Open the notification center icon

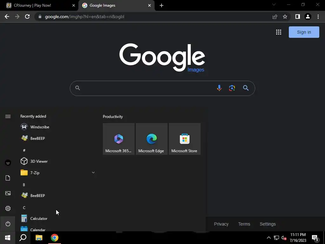315,238
